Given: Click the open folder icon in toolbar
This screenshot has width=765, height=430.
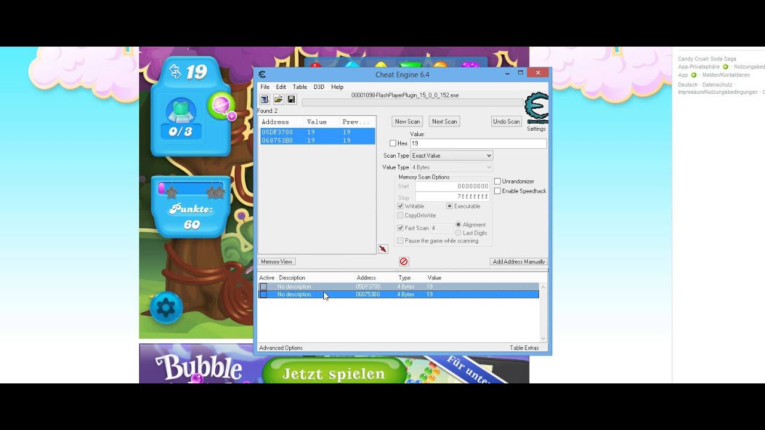Looking at the screenshot, I should (x=278, y=99).
